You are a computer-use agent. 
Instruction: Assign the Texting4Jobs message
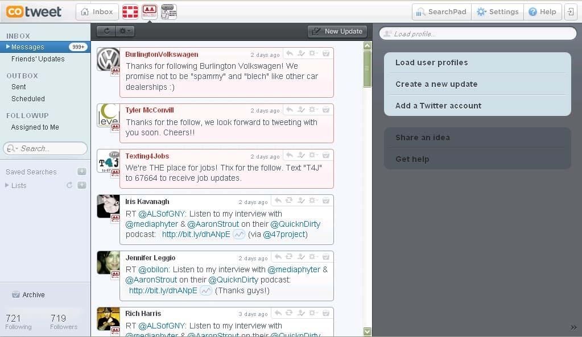(302, 155)
